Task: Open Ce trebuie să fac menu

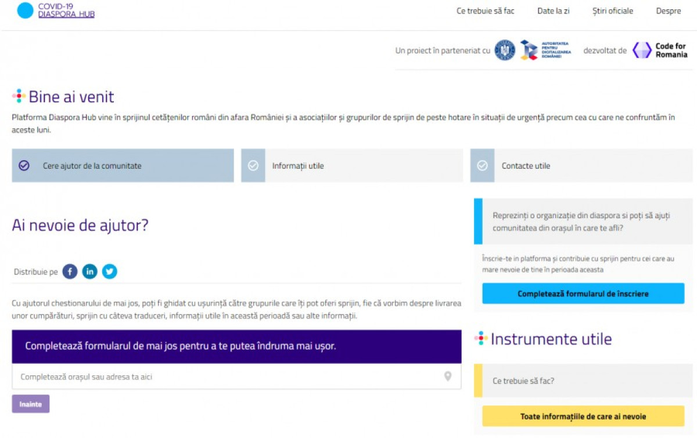Action: point(485,11)
